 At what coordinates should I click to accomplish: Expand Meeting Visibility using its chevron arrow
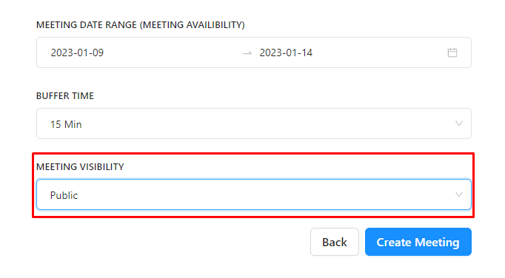click(459, 194)
